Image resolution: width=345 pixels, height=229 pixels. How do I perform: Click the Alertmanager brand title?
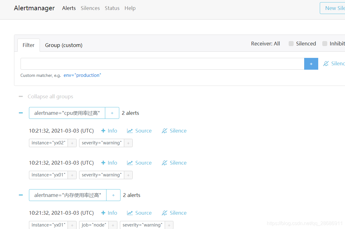[34, 8]
